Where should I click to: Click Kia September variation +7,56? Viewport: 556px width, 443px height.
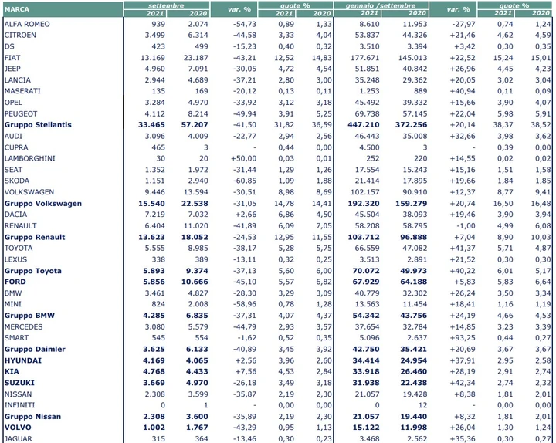(246, 371)
